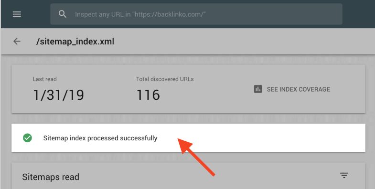Click the index coverage bar chart icon
The image size is (375, 189).
click(258, 89)
